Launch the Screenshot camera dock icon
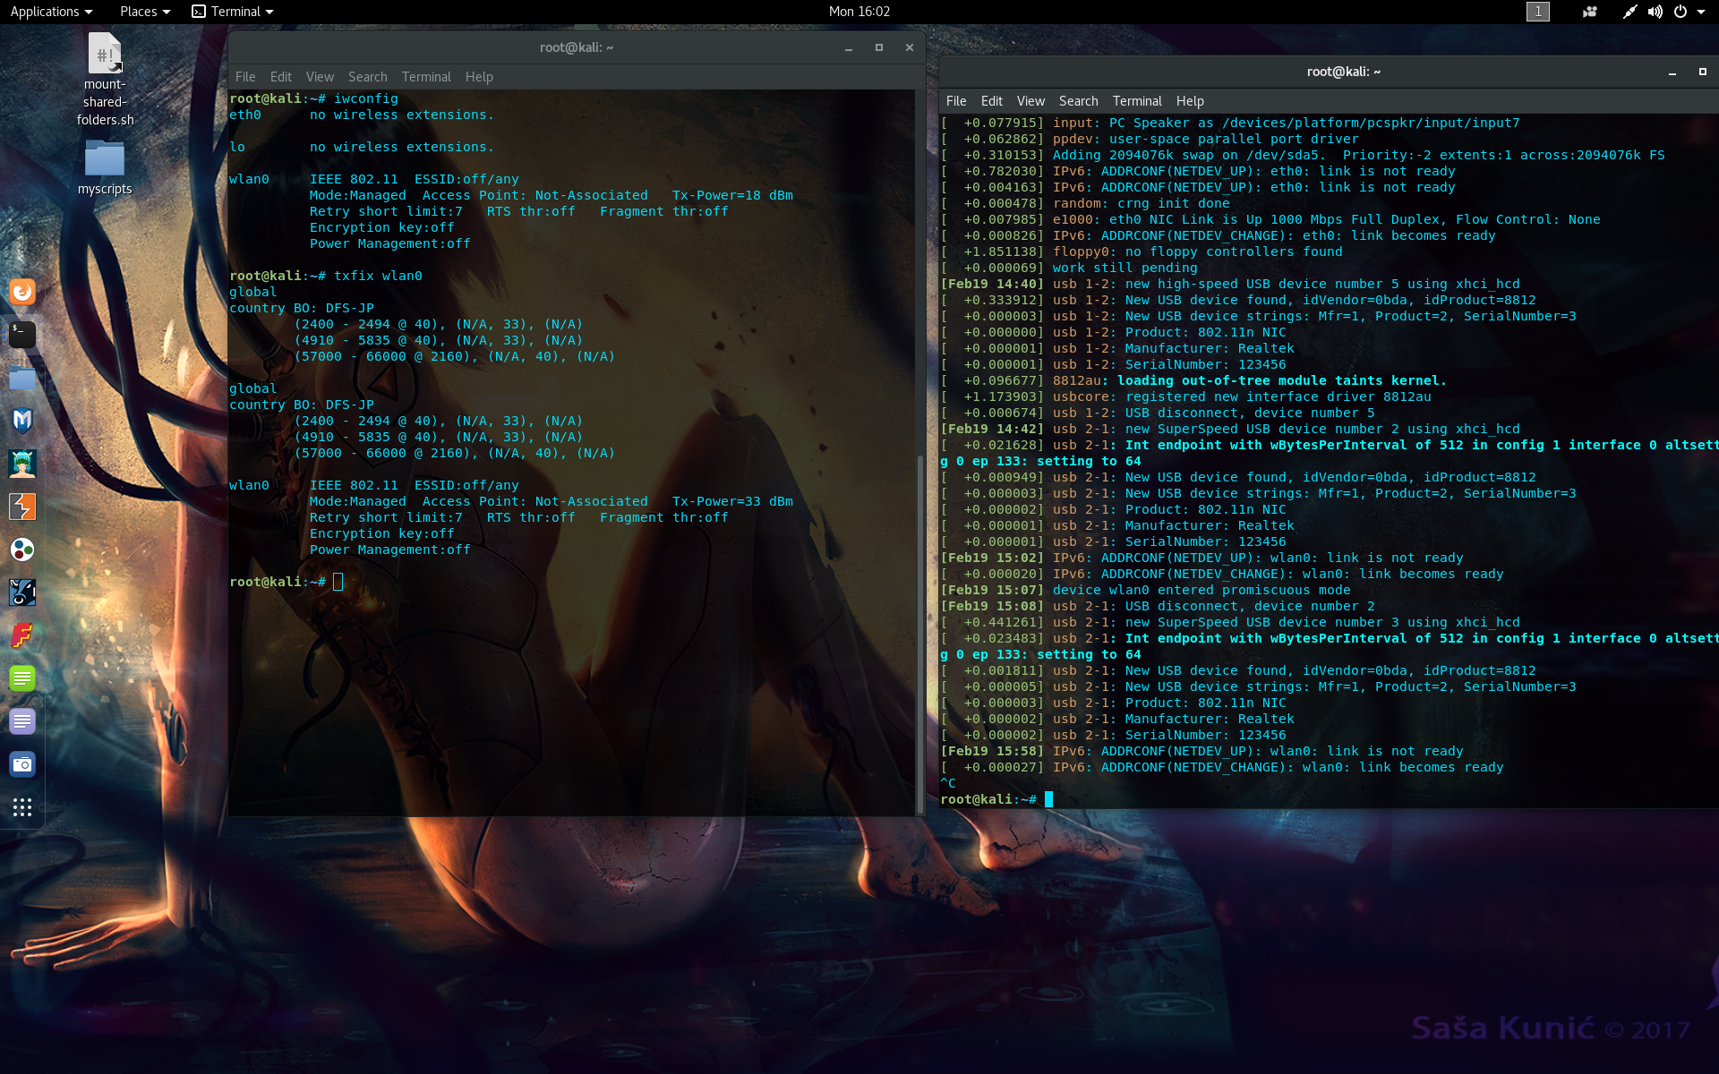 [x=22, y=764]
